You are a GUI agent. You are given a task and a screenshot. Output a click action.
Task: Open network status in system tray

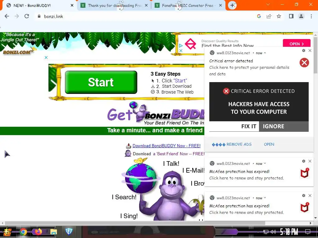pyautogui.click(x=266, y=232)
